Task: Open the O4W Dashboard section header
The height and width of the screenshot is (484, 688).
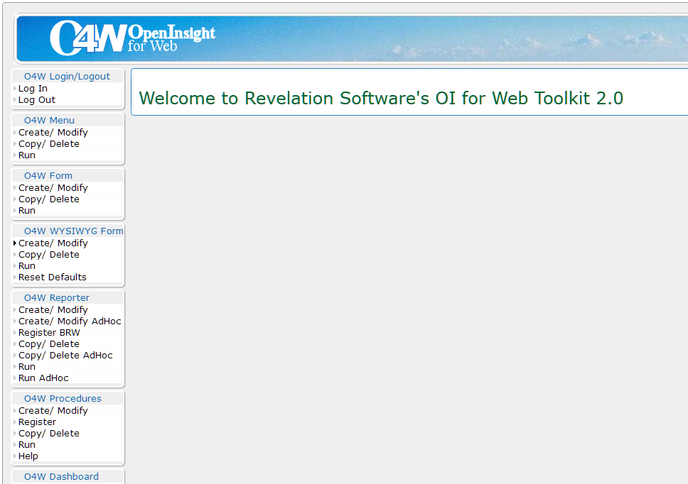Action: pos(61,477)
